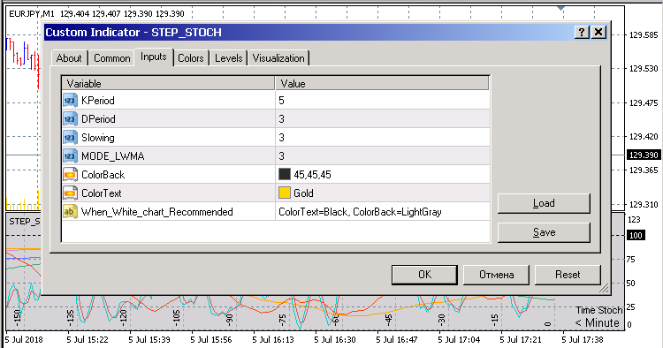The image size is (663, 348).
Task: Click the color icon beside ColorText
Action: pos(70,193)
